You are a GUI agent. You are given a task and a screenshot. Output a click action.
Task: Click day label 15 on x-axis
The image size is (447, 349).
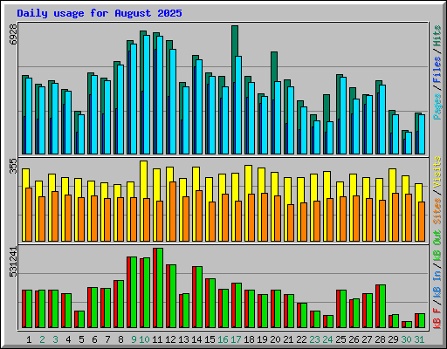[210, 339]
